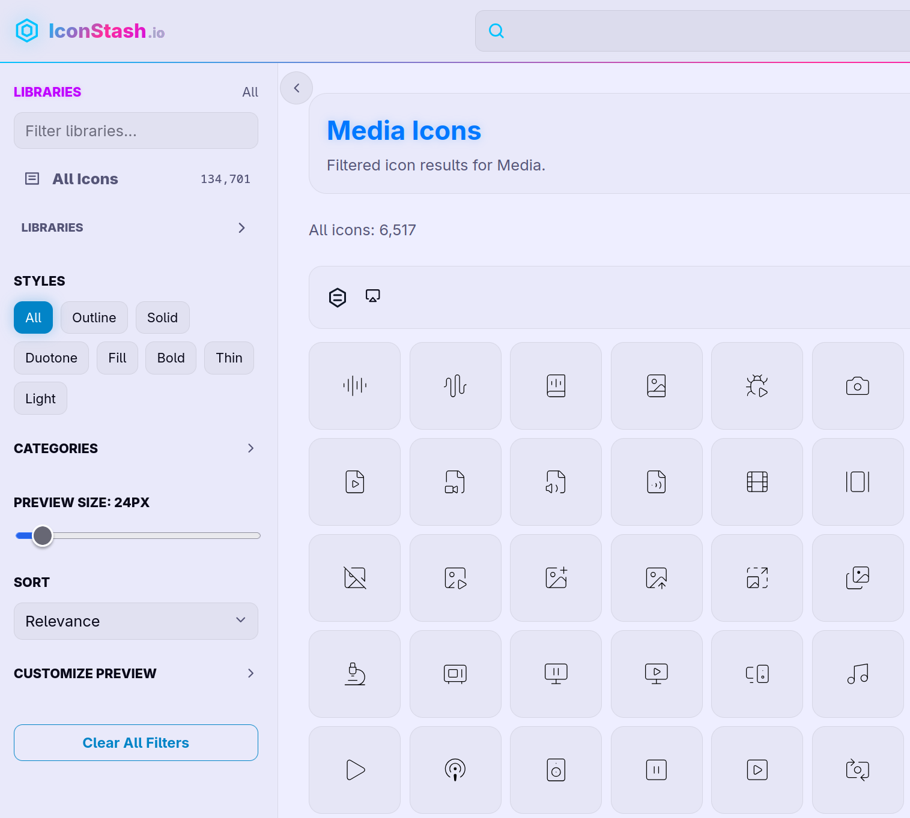Select All Icons in libraries list
This screenshot has width=910, height=818.
[136, 179]
